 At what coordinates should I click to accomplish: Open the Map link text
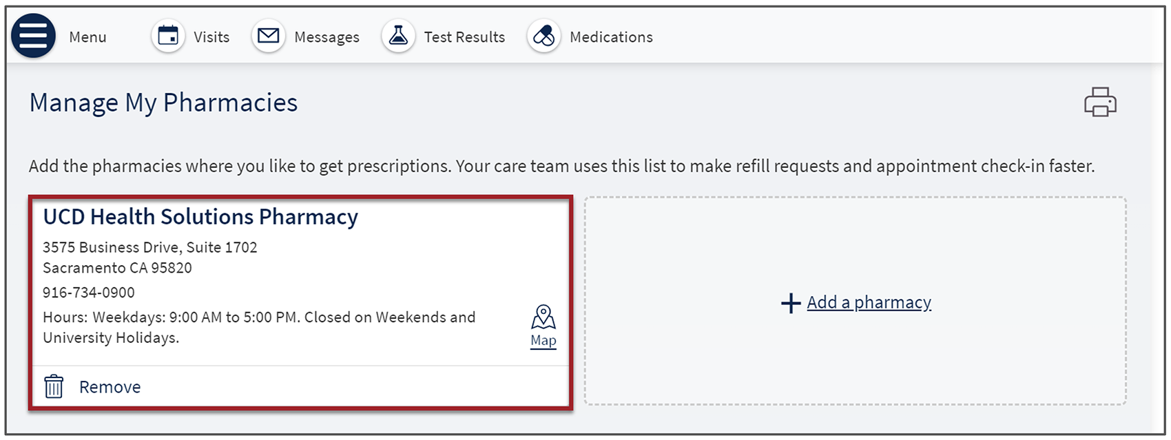pyautogui.click(x=543, y=340)
